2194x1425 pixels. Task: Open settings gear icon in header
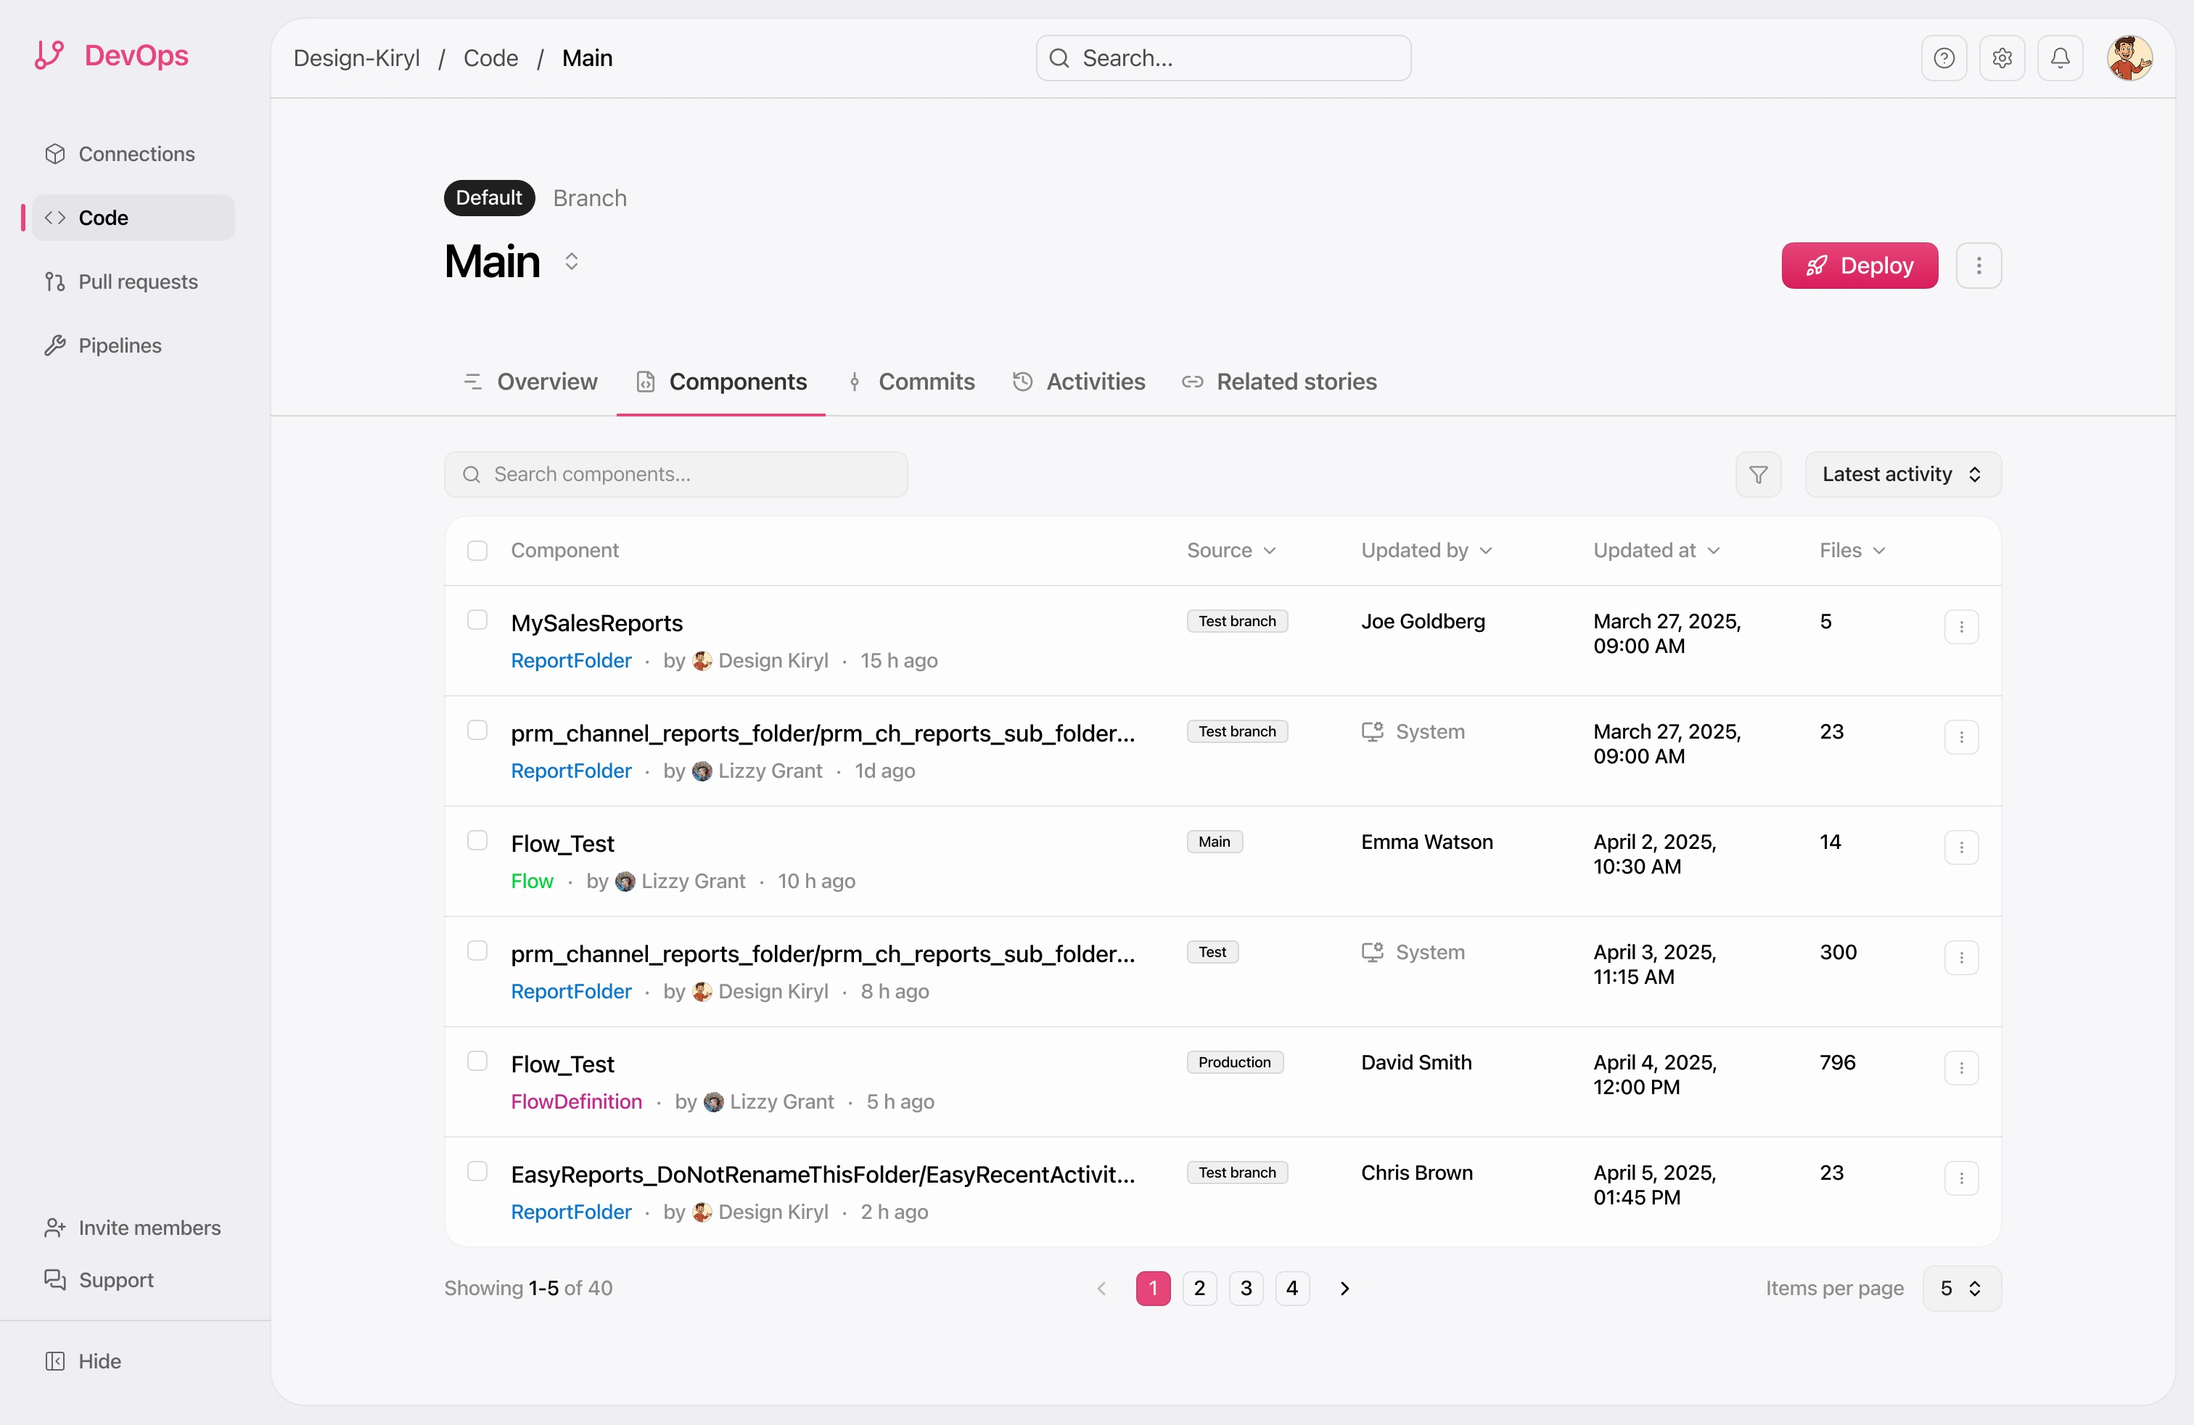click(x=2001, y=58)
